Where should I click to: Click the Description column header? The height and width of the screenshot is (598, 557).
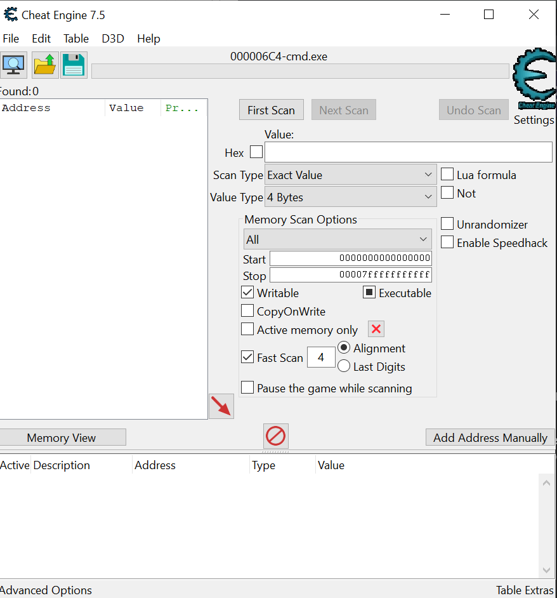(x=81, y=465)
